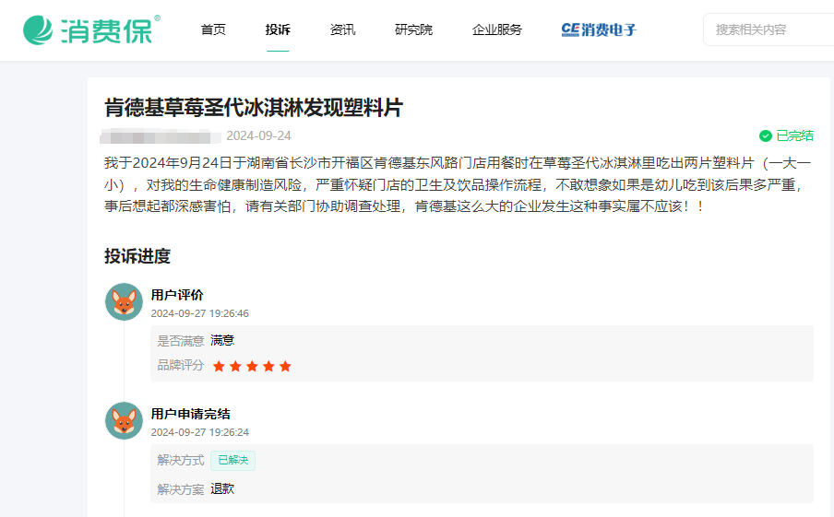Viewport: 834px width, 517px height.
Task: Click the second brand rating star
Action: [235, 366]
